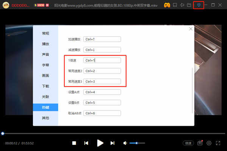Toggle fullscreen mode icon

point(218,143)
